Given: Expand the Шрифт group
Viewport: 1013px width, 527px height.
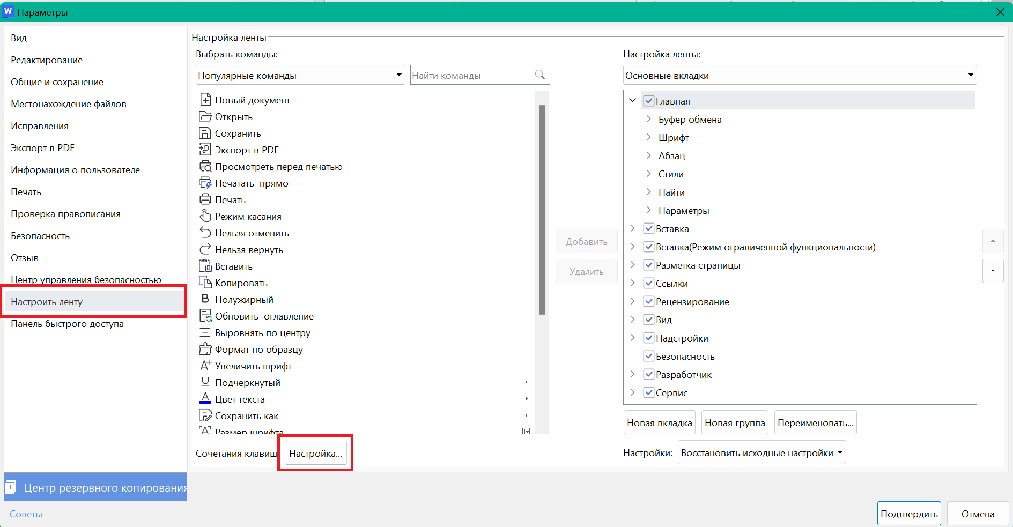Looking at the screenshot, I should pyautogui.click(x=649, y=137).
